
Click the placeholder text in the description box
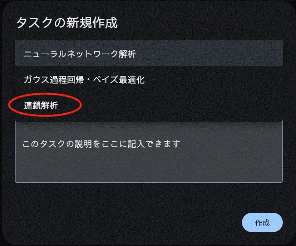click(101, 144)
